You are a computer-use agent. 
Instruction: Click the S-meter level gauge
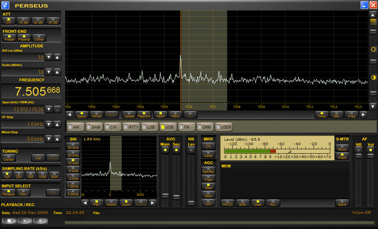pyautogui.click(x=277, y=148)
